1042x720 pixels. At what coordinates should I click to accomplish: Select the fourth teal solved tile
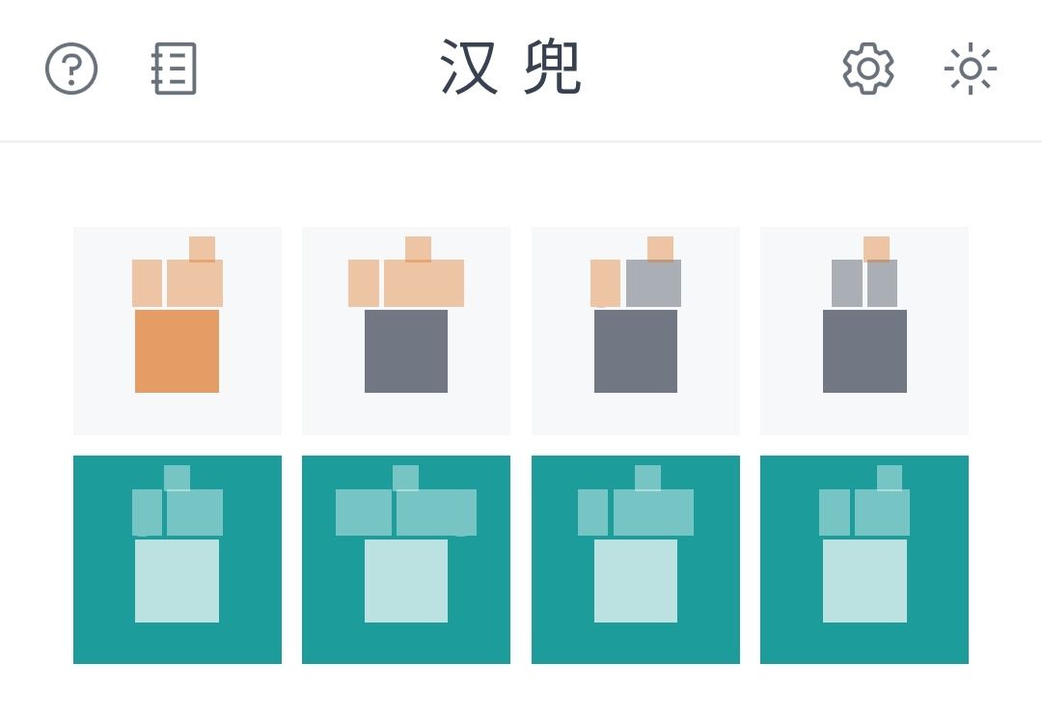pyautogui.click(x=864, y=559)
